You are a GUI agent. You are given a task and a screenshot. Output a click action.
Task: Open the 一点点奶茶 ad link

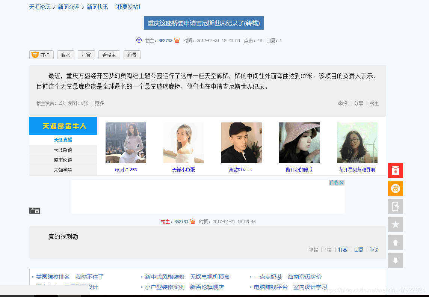point(268,277)
